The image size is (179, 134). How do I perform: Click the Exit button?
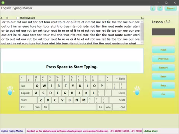point(163,95)
